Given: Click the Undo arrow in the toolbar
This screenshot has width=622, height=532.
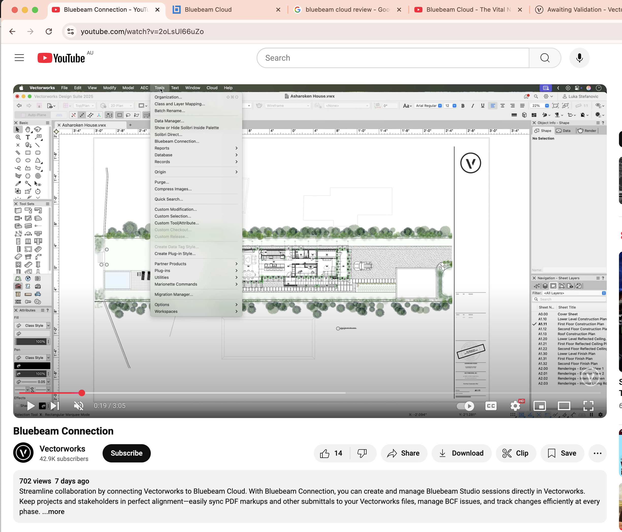Looking at the screenshot, I should point(19,105).
